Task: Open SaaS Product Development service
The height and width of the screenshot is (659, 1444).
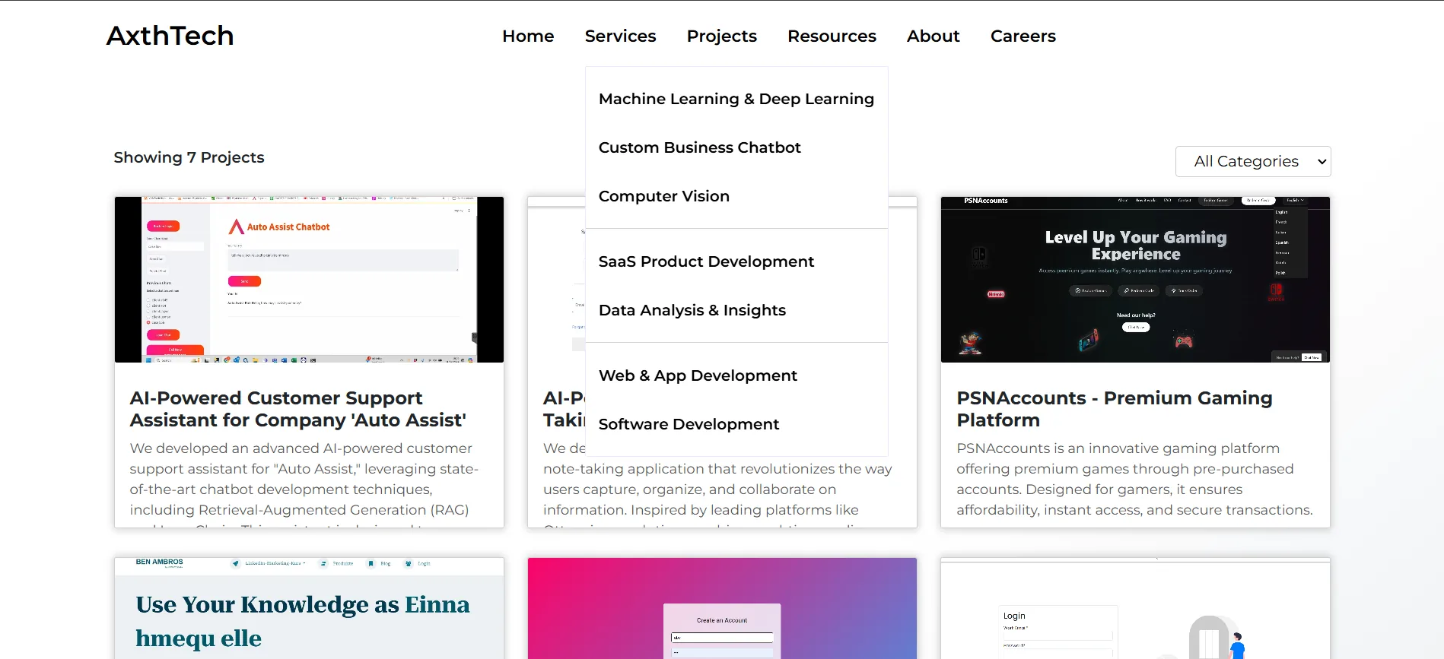Action: [705, 261]
